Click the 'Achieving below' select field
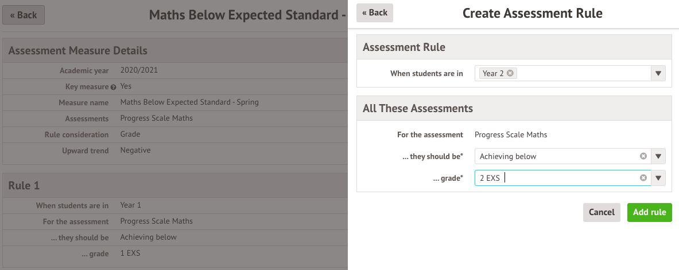 [x=557, y=156]
